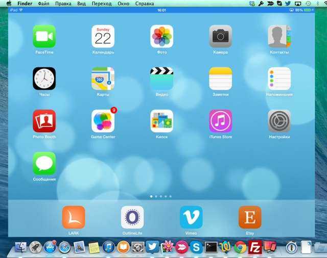Select the second home screen page dot
This screenshot has width=327, height=258.
(156, 196)
